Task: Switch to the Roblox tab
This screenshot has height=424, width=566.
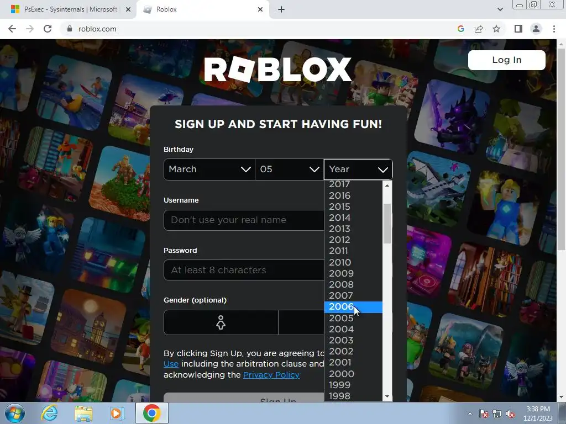Action: pos(202,9)
